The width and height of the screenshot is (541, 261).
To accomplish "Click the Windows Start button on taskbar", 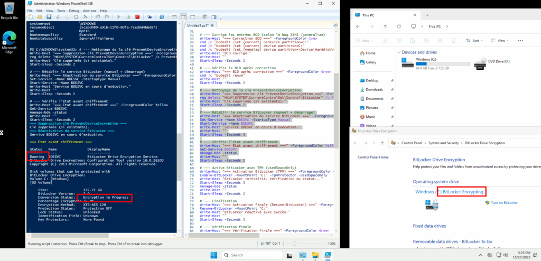I will tap(214, 255).
